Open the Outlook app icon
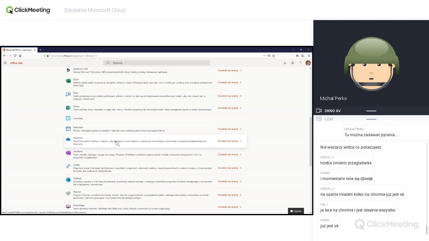Image resolution: width=429 pixels, height=241 pixels. pos(68,180)
